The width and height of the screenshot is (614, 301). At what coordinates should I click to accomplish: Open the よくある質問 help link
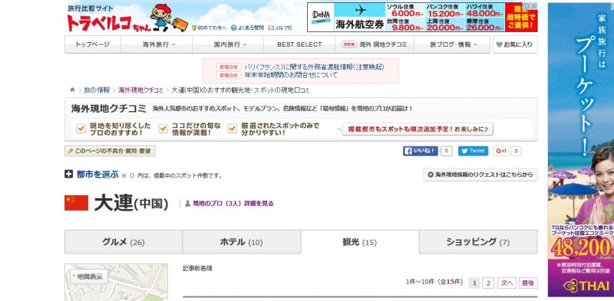click(x=247, y=28)
